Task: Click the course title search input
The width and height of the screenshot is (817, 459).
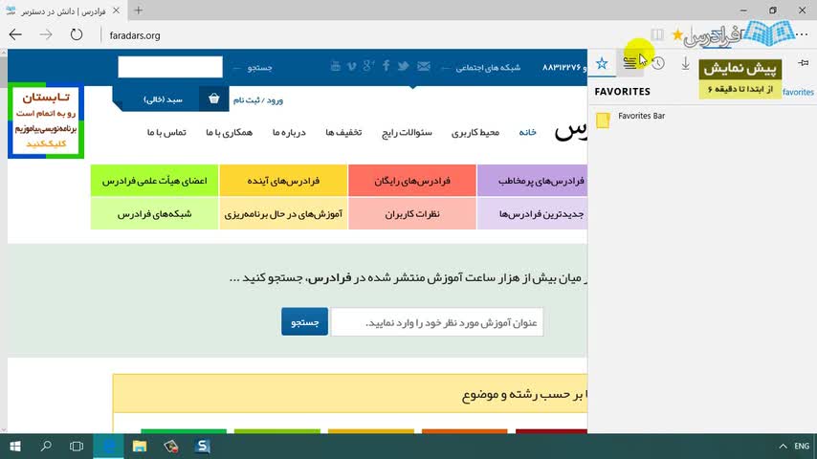Action: tap(437, 322)
